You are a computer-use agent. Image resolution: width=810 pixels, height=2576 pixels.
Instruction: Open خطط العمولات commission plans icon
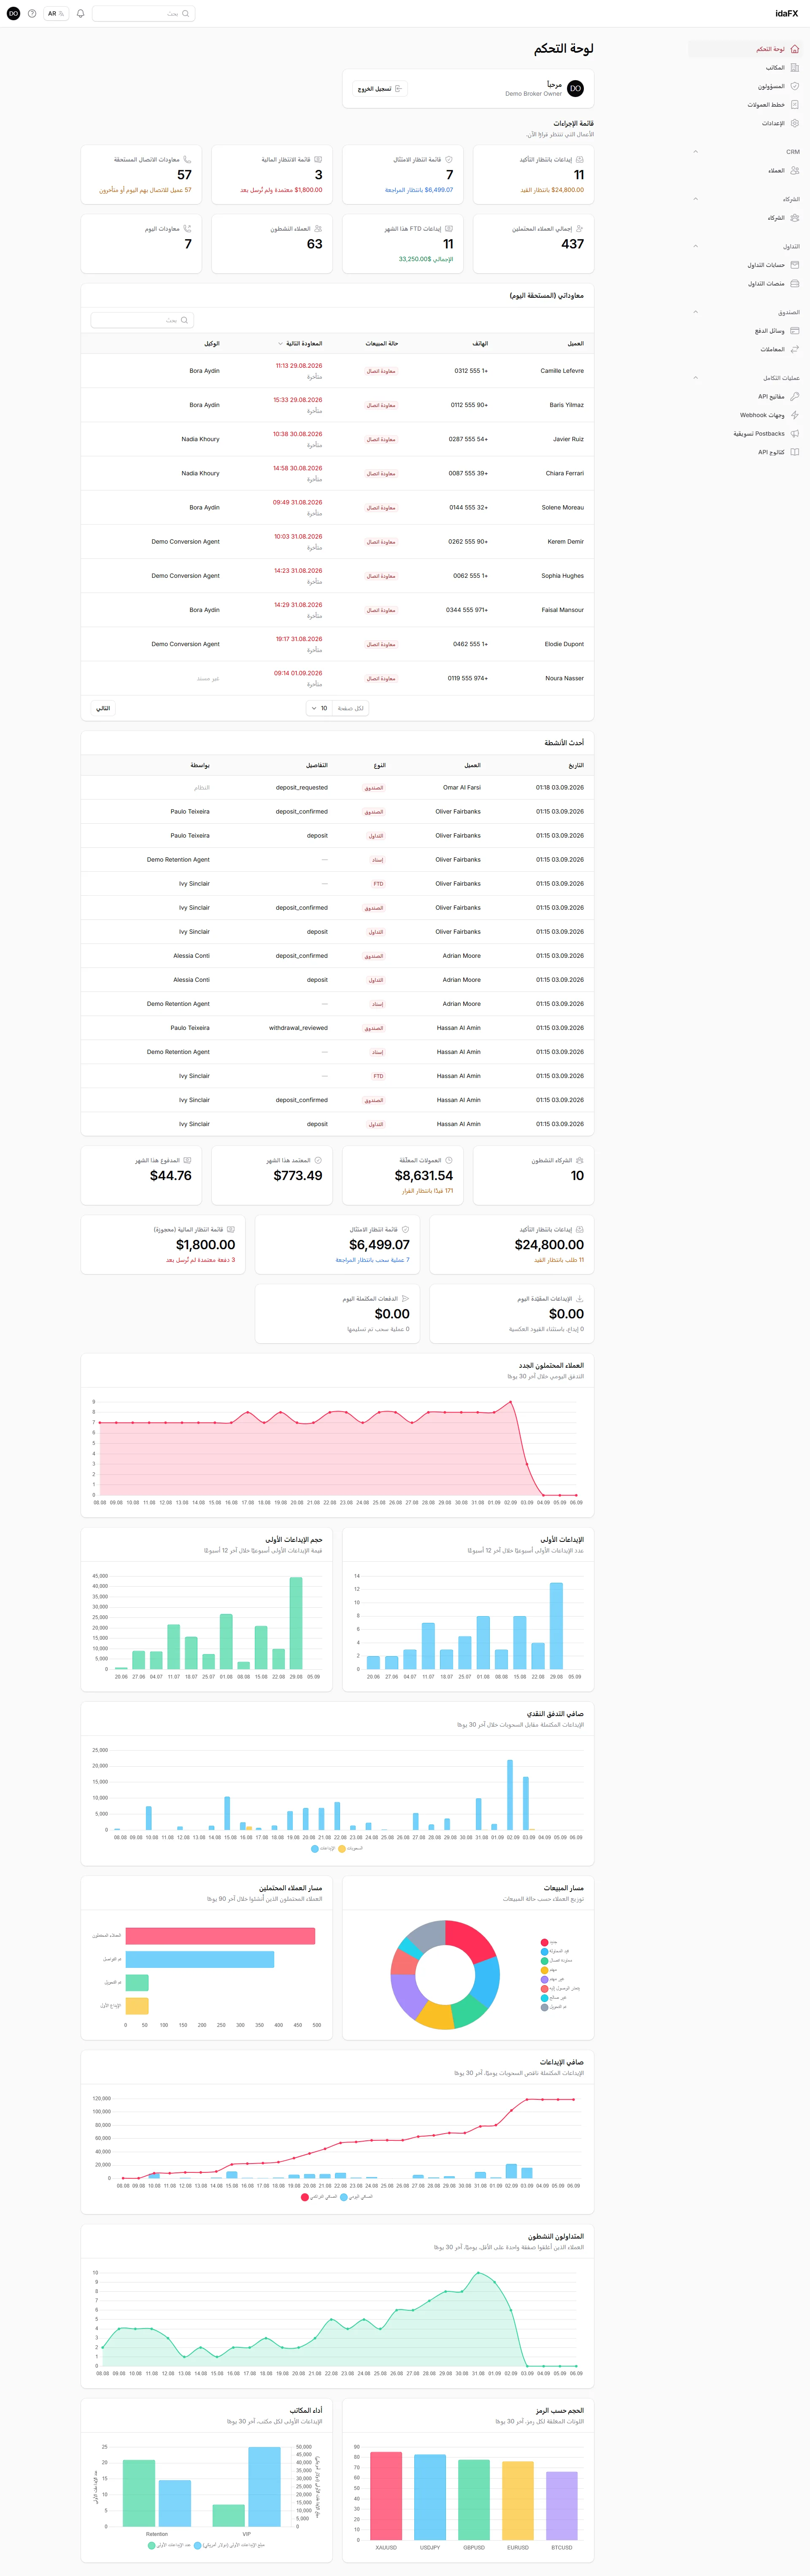point(795,105)
